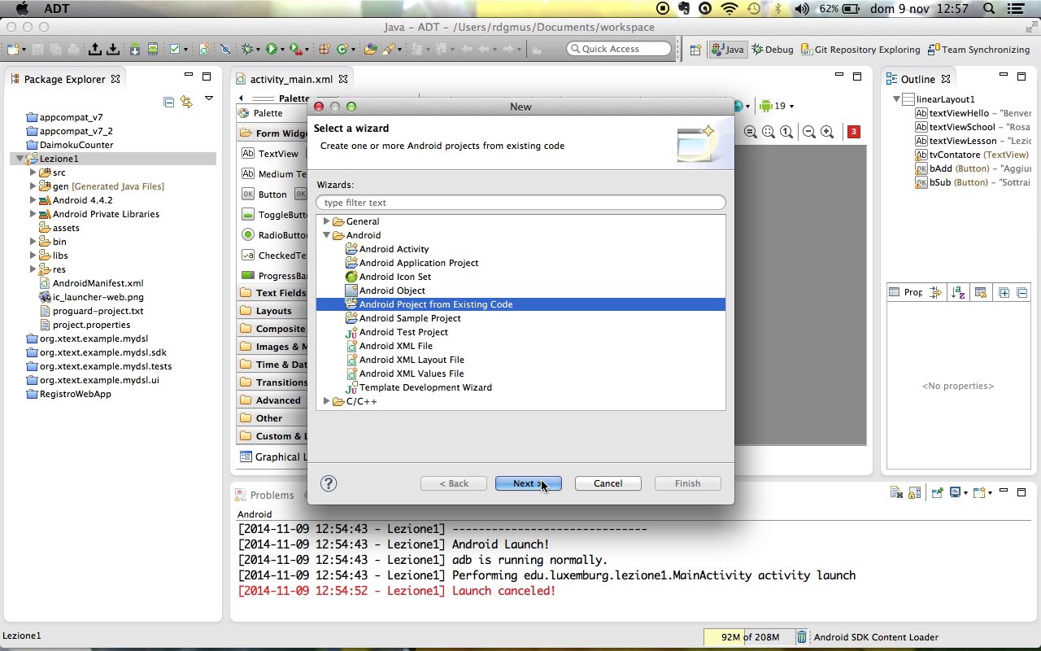Switch to Git Repository Exploring perspective
The width and height of the screenshot is (1041, 651).
point(860,50)
